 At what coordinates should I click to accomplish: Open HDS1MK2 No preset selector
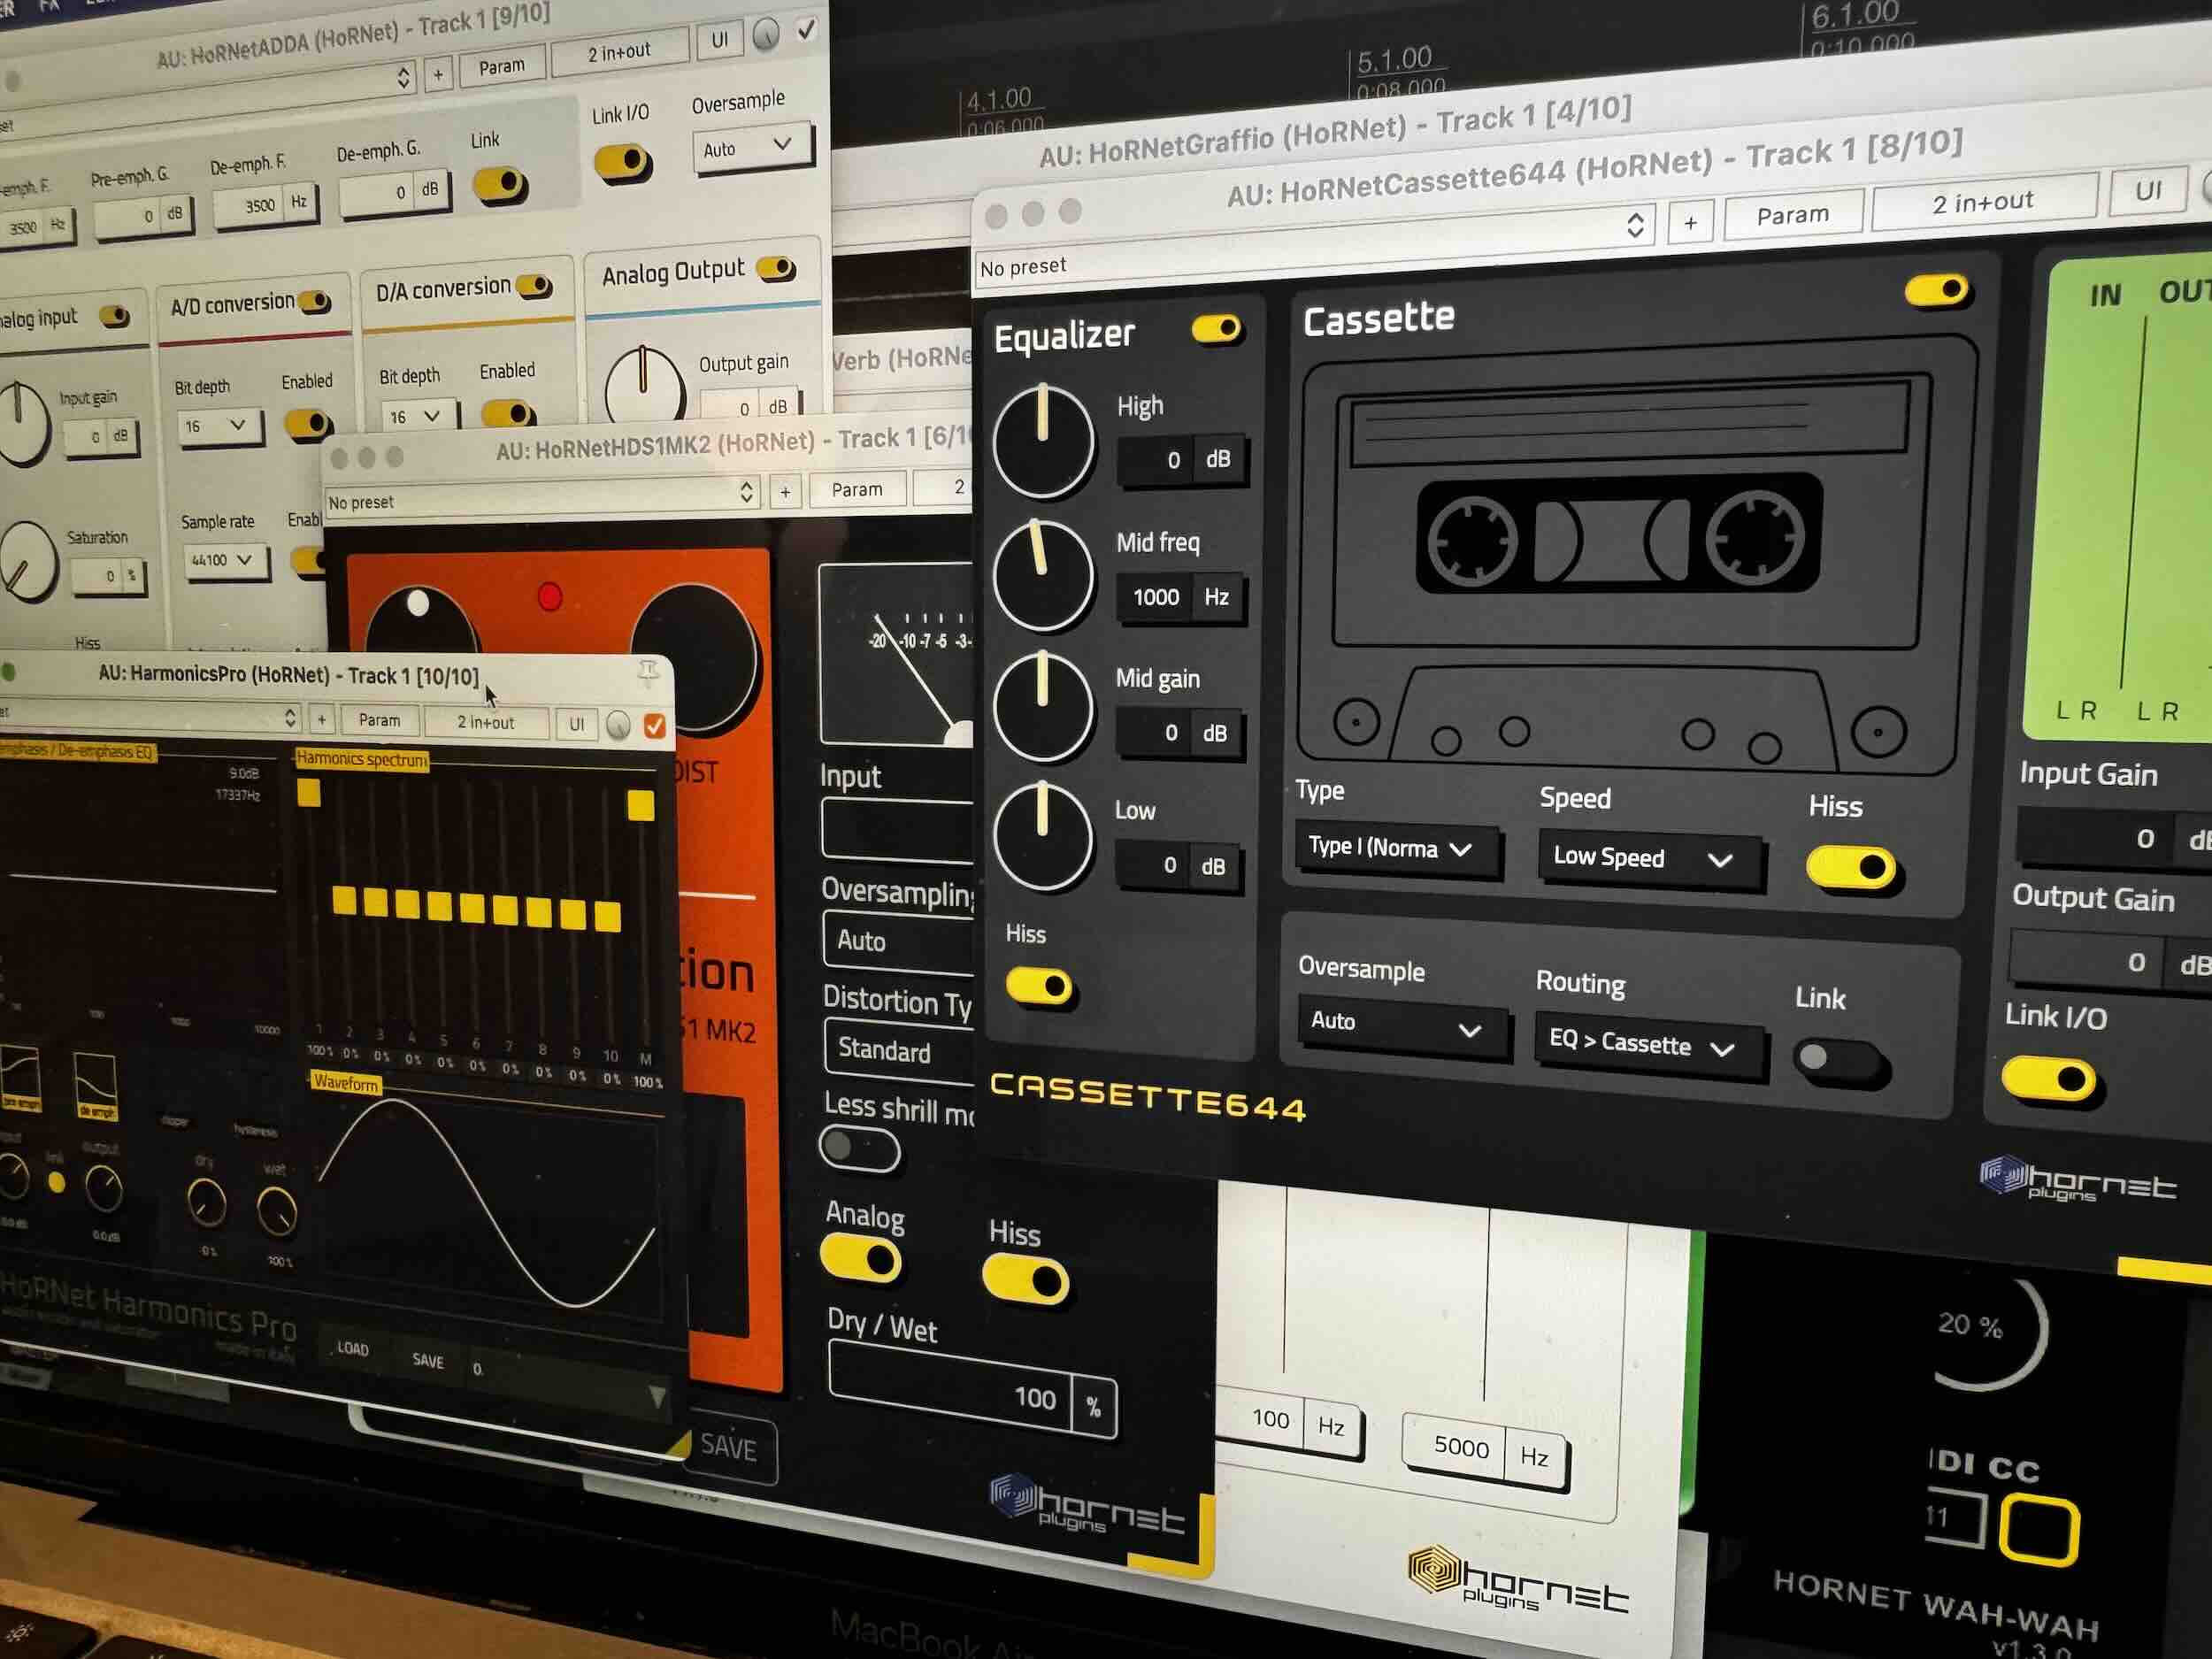[543, 498]
